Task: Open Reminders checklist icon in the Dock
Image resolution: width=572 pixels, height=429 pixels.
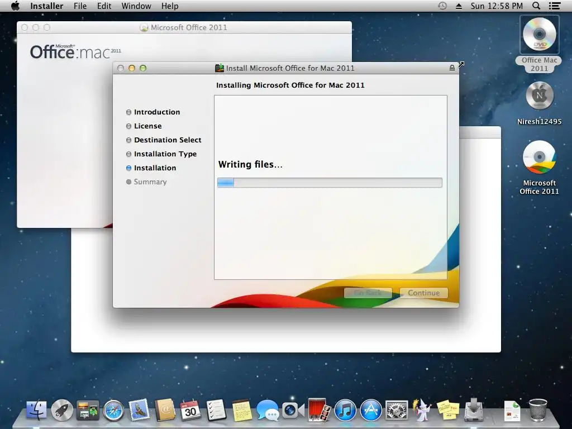Action: (x=216, y=409)
